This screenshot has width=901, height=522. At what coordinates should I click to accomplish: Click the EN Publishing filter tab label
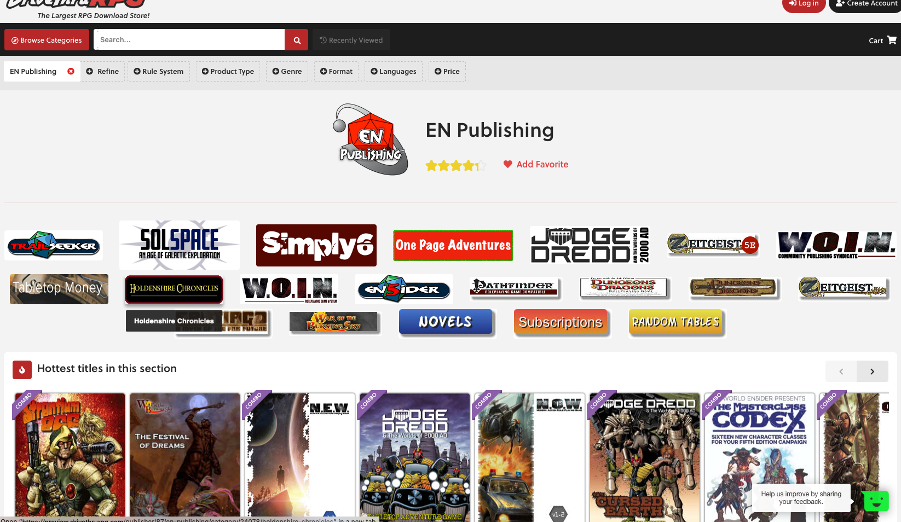[x=33, y=72]
